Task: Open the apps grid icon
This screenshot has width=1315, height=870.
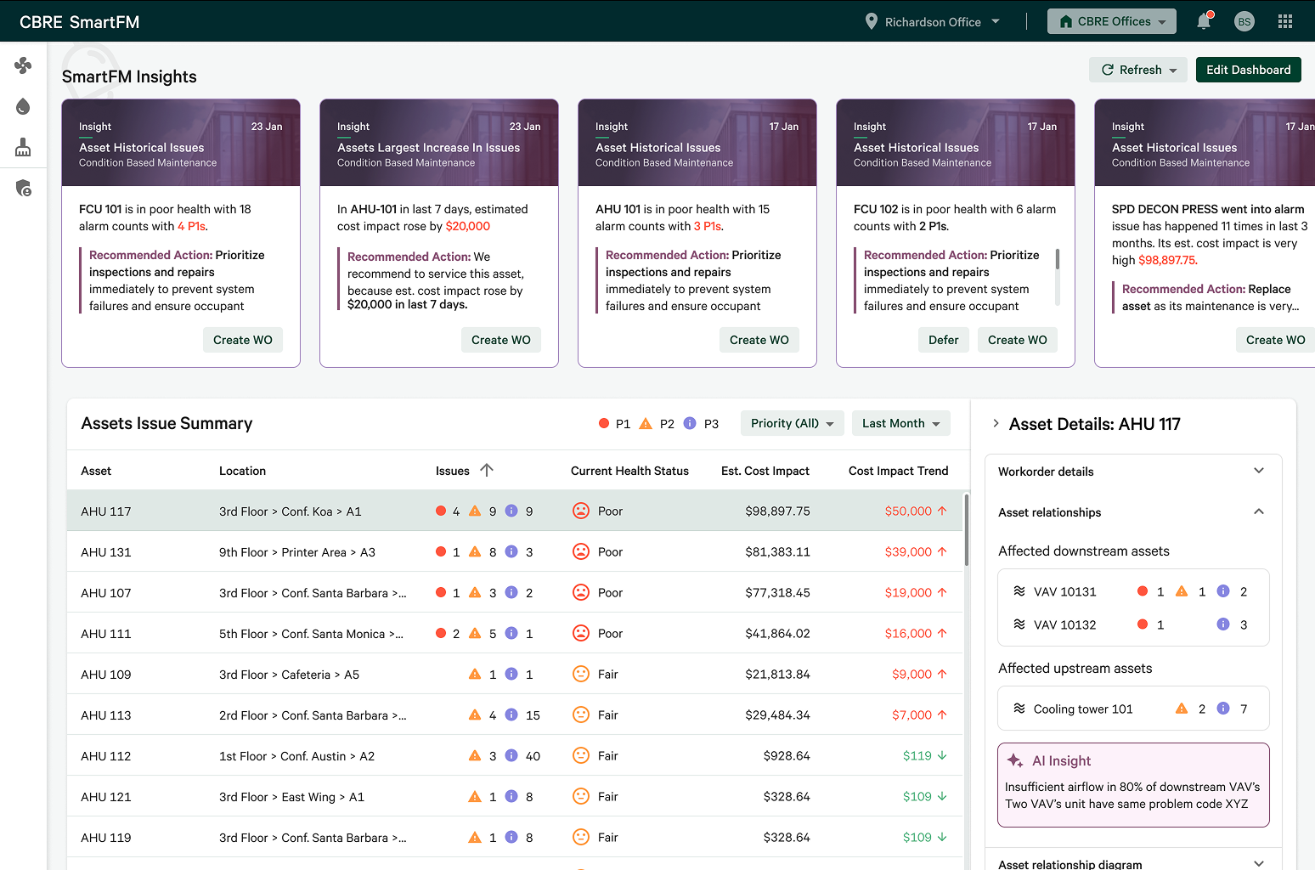Action: [1285, 21]
